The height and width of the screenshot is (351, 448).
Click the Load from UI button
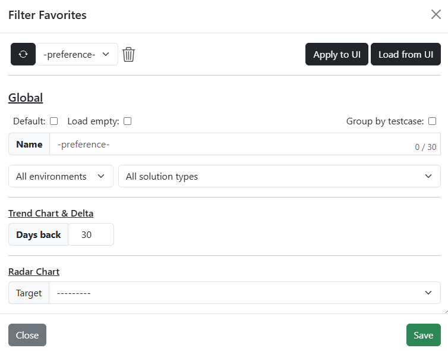pos(405,54)
